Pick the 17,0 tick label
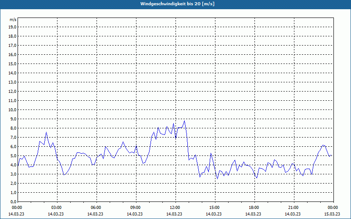This screenshot has height=219, width=351. [x=13, y=46]
